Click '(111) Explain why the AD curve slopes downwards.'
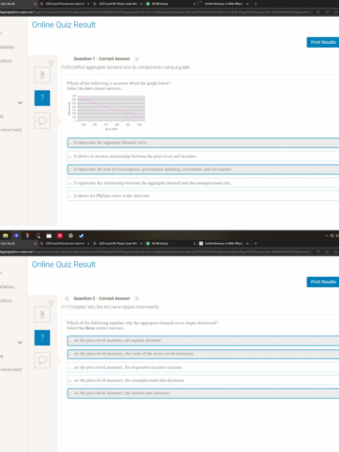 (110, 307)
